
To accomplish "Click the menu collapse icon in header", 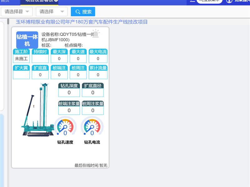I will 192,1.
